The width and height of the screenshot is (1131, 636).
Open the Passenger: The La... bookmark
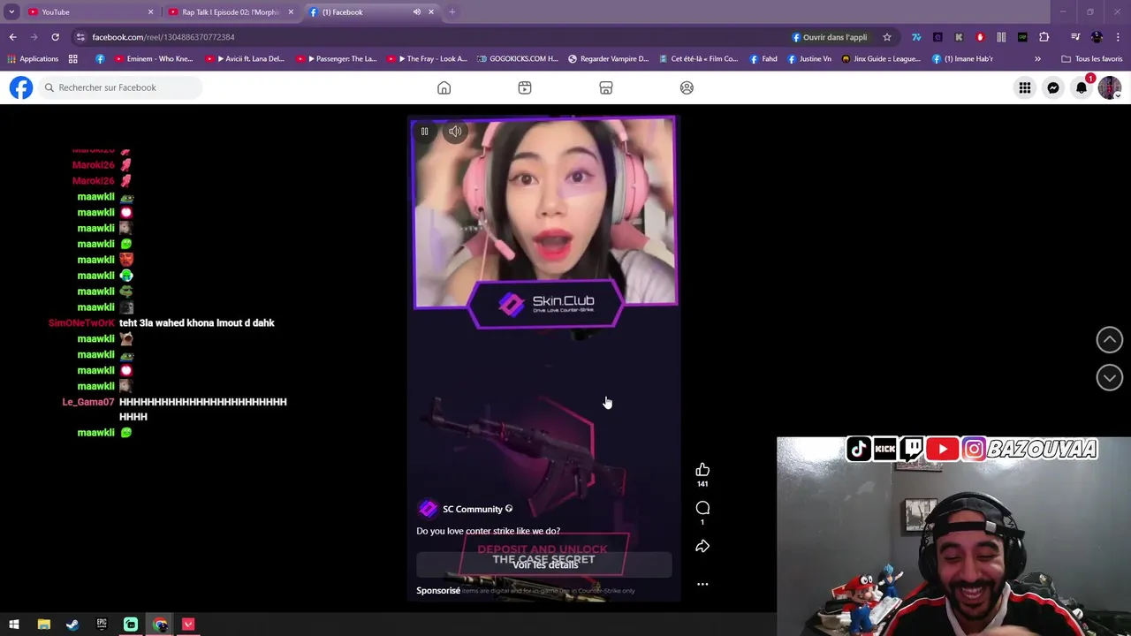(x=337, y=59)
